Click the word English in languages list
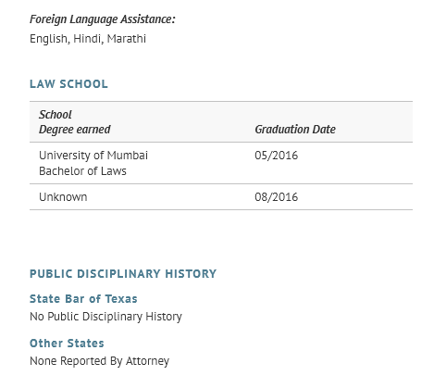434x388 pixels. [x=49, y=39]
